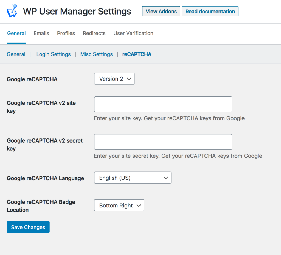
Task: Open the Login Settings subsection
Action: (x=53, y=54)
